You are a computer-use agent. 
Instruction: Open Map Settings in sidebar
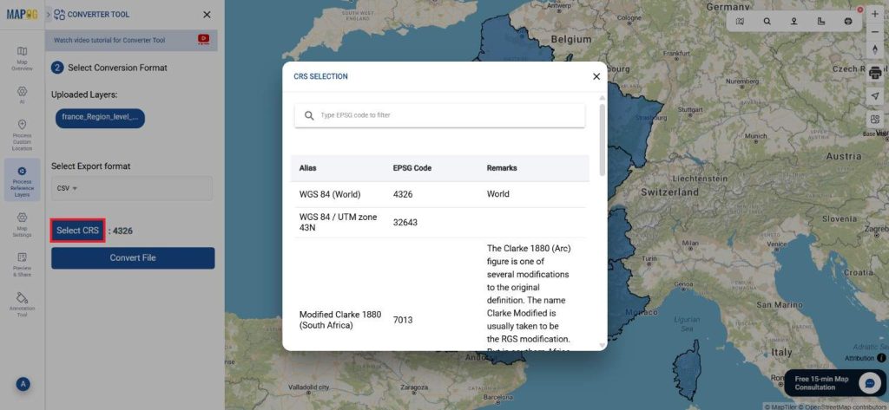coord(22,224)
